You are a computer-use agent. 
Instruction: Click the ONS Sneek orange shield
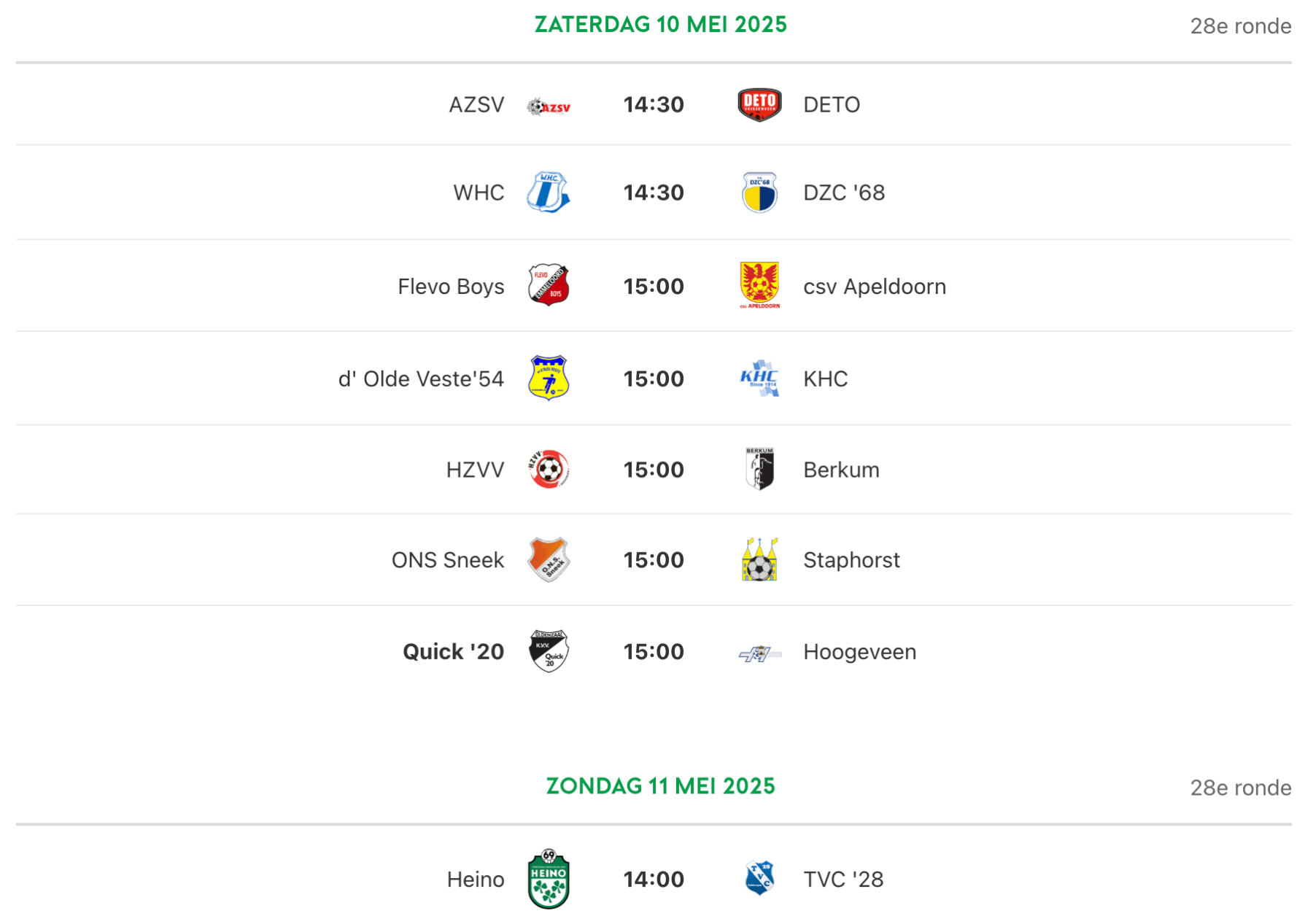(549, 559)
